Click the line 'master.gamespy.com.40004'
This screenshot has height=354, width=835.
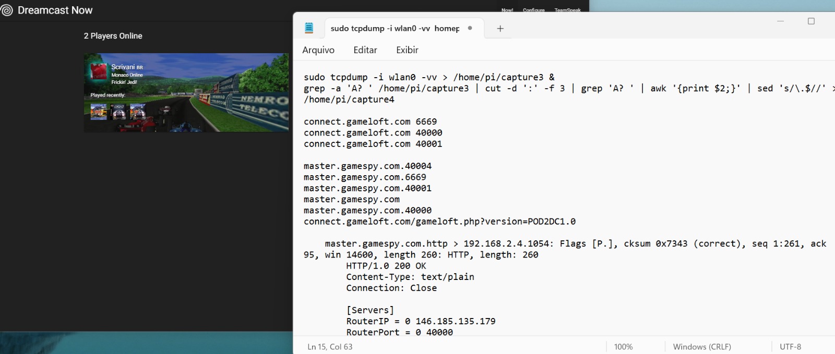pos(367,166)
